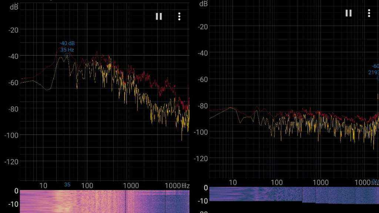Screen dimensions: 379x213
Task: Click the left graph '-100' dB axis label
Action: [x=11, y=135]
